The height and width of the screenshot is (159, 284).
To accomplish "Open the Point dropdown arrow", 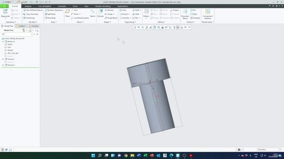I will [80, 14].
